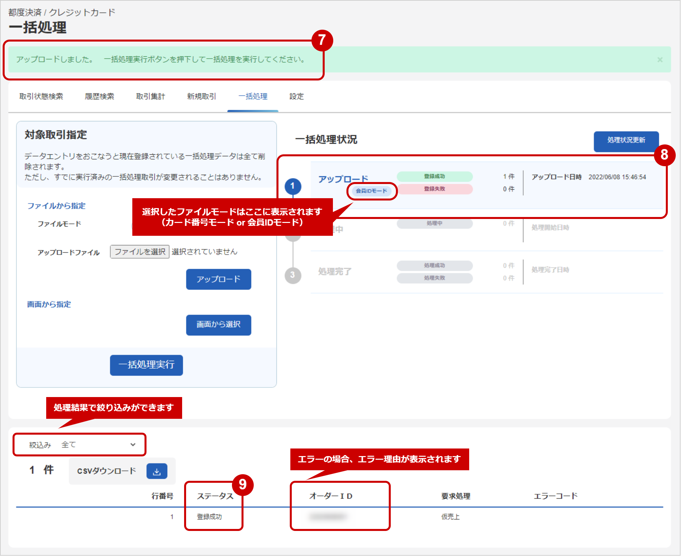Switch to the 履歴検索 tab
The image size is (681, 556).
(99, 96)
